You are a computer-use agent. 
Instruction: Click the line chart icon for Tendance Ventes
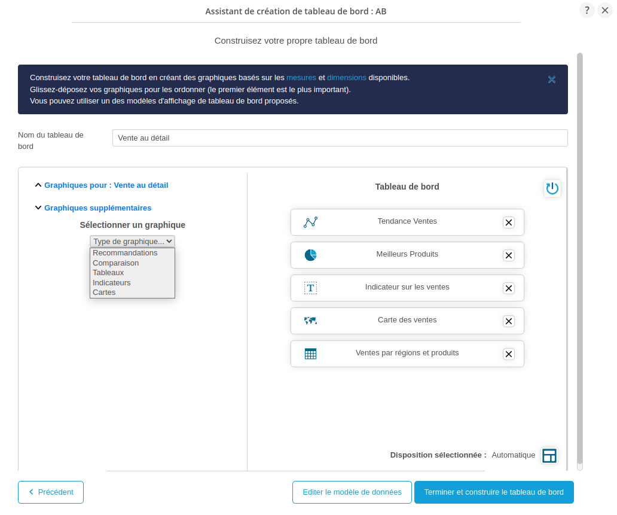click(310, 222)
